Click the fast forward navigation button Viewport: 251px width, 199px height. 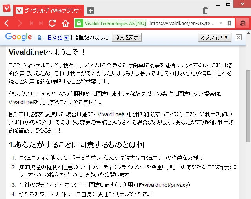[x=41, y=24]
